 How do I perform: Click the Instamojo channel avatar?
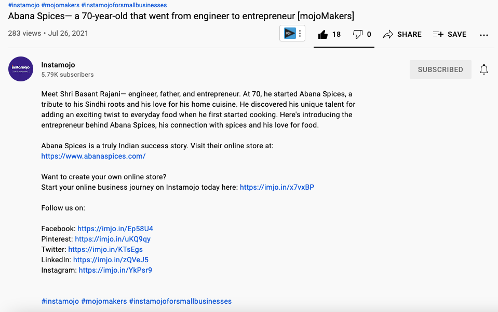pos(21,69)
